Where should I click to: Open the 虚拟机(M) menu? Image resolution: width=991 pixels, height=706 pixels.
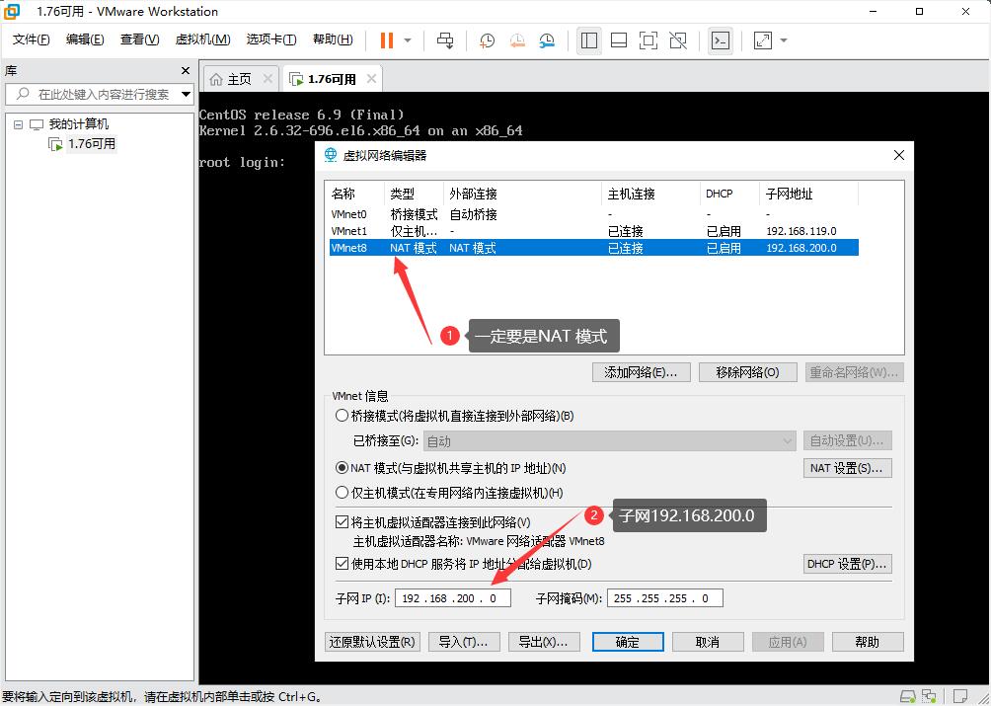click(x=202, y=39)
